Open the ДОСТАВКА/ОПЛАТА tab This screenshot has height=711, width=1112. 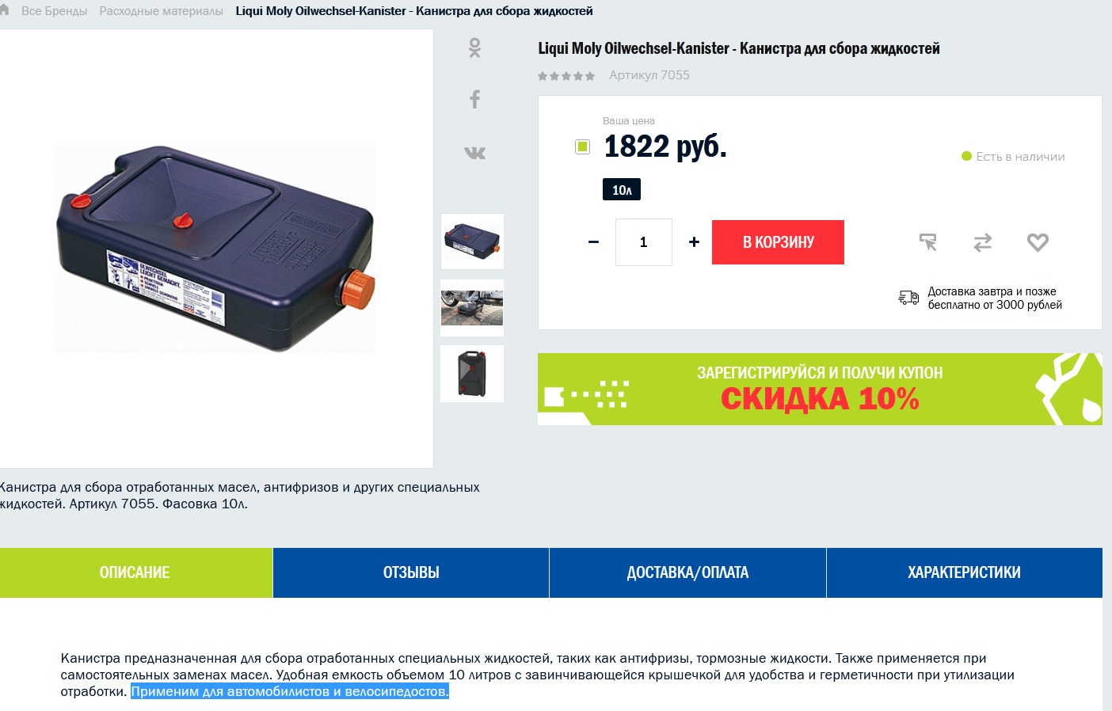pos(687,572)
